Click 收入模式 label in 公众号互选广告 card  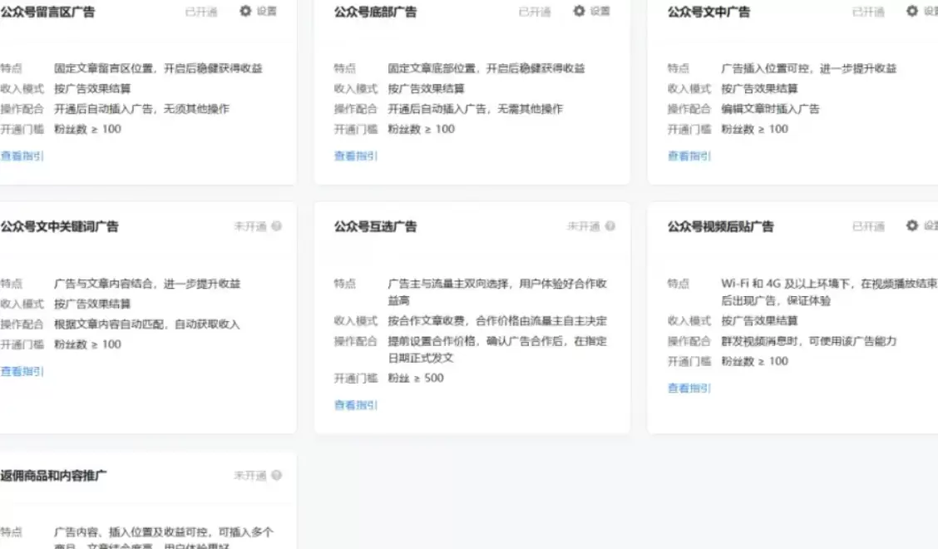pyautogui.click(x=355, y=321)
